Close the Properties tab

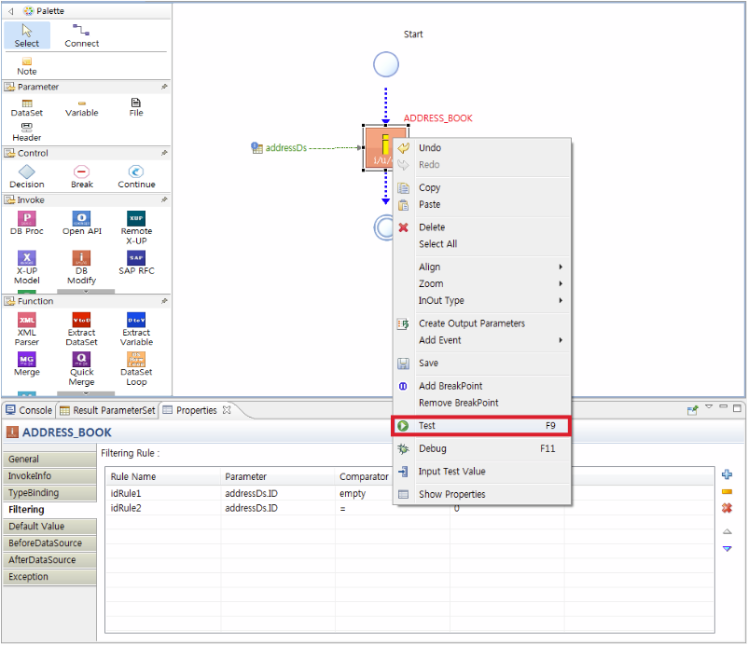pyautogui.click(x=227, y=410)
